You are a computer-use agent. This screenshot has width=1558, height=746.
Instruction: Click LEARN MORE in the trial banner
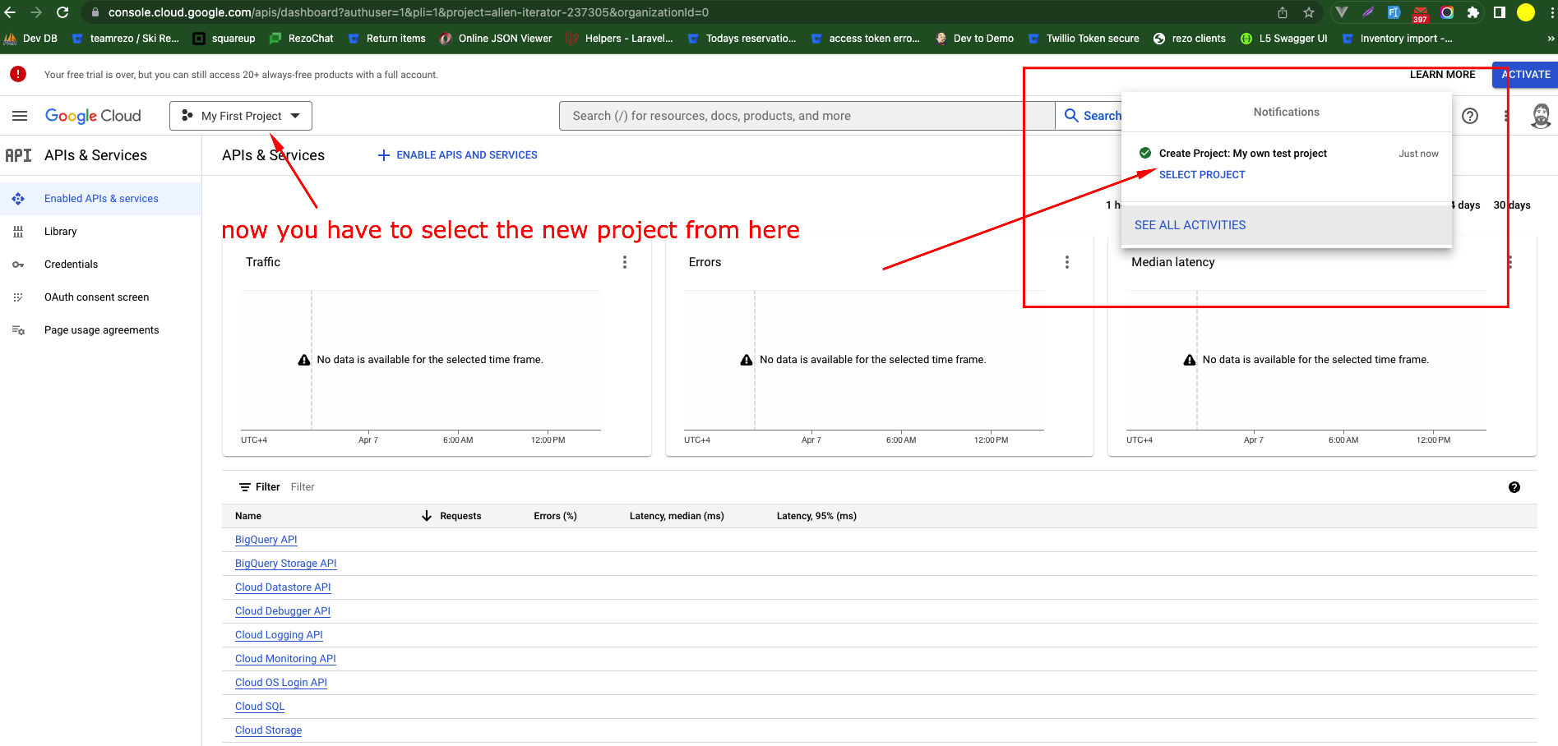[1442, 74]
